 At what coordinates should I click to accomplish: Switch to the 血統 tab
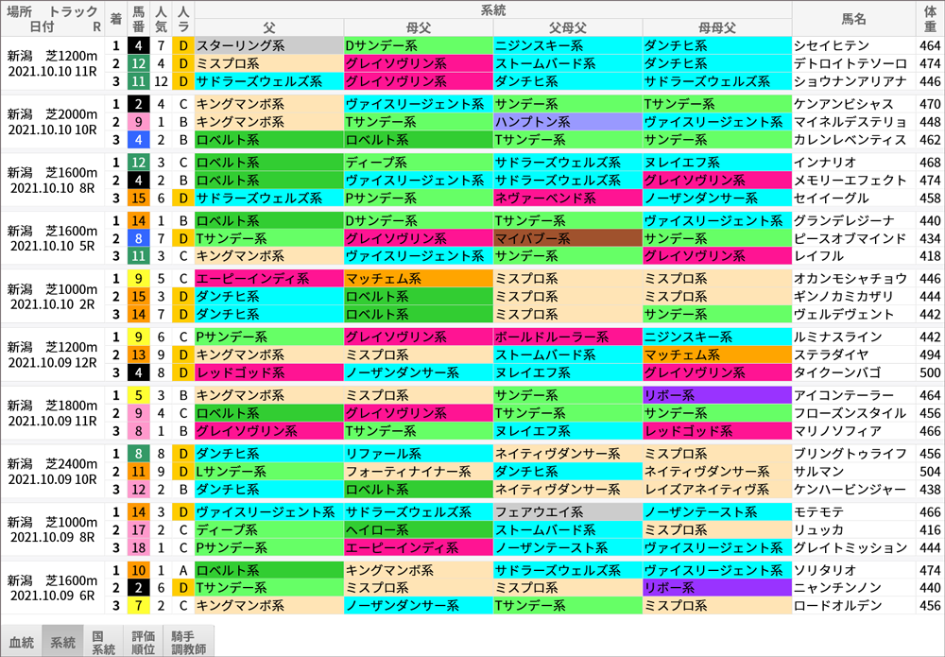20,642
